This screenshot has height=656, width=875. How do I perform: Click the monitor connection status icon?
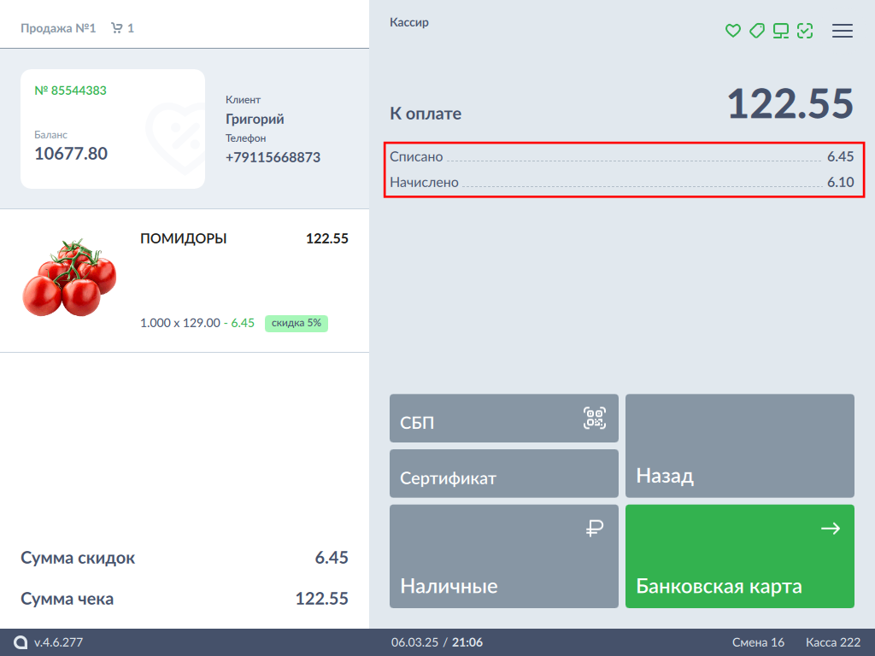780,31
